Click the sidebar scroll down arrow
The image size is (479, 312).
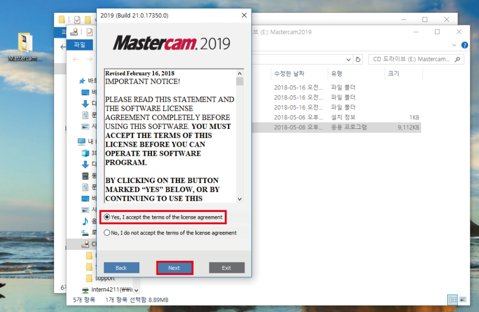136,290
